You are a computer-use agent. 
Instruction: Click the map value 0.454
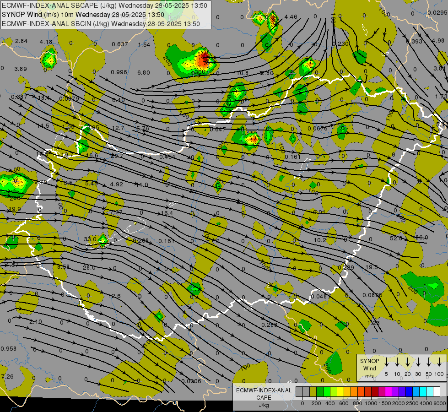(167, 157)
